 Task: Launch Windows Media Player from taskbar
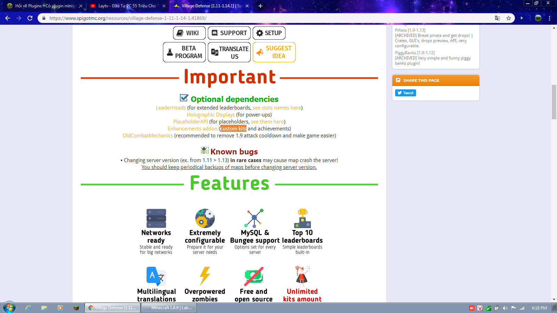click(60, 308)
